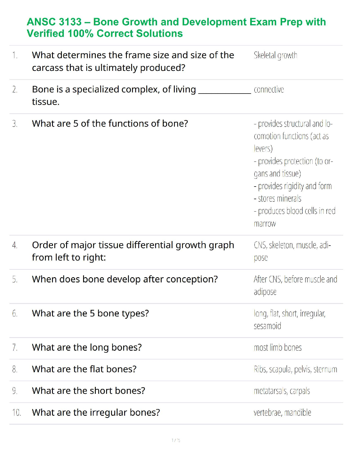Viewport: 352px width, 456px height.
Task: Select the answer starting "CNS, skeleton, muscle"
Action: [x=292, y=245]
